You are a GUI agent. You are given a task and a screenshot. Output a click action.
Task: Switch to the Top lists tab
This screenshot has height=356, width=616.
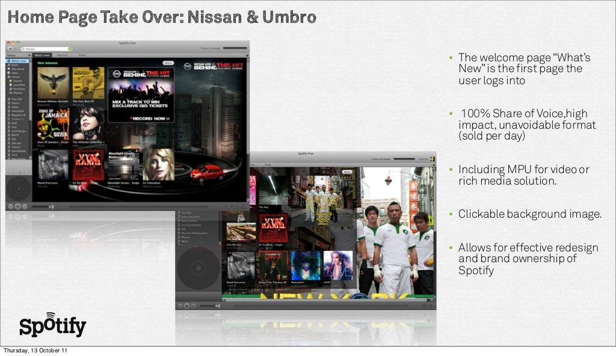(x=62, y=55)
